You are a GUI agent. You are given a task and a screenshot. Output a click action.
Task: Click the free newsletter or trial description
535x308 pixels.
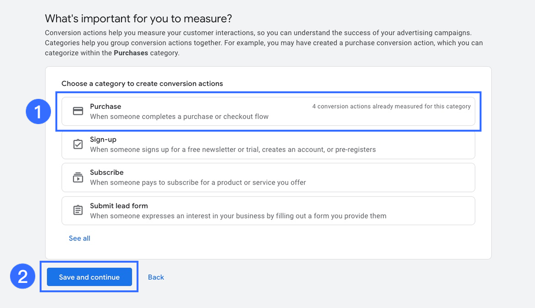[x=233, y=150]
